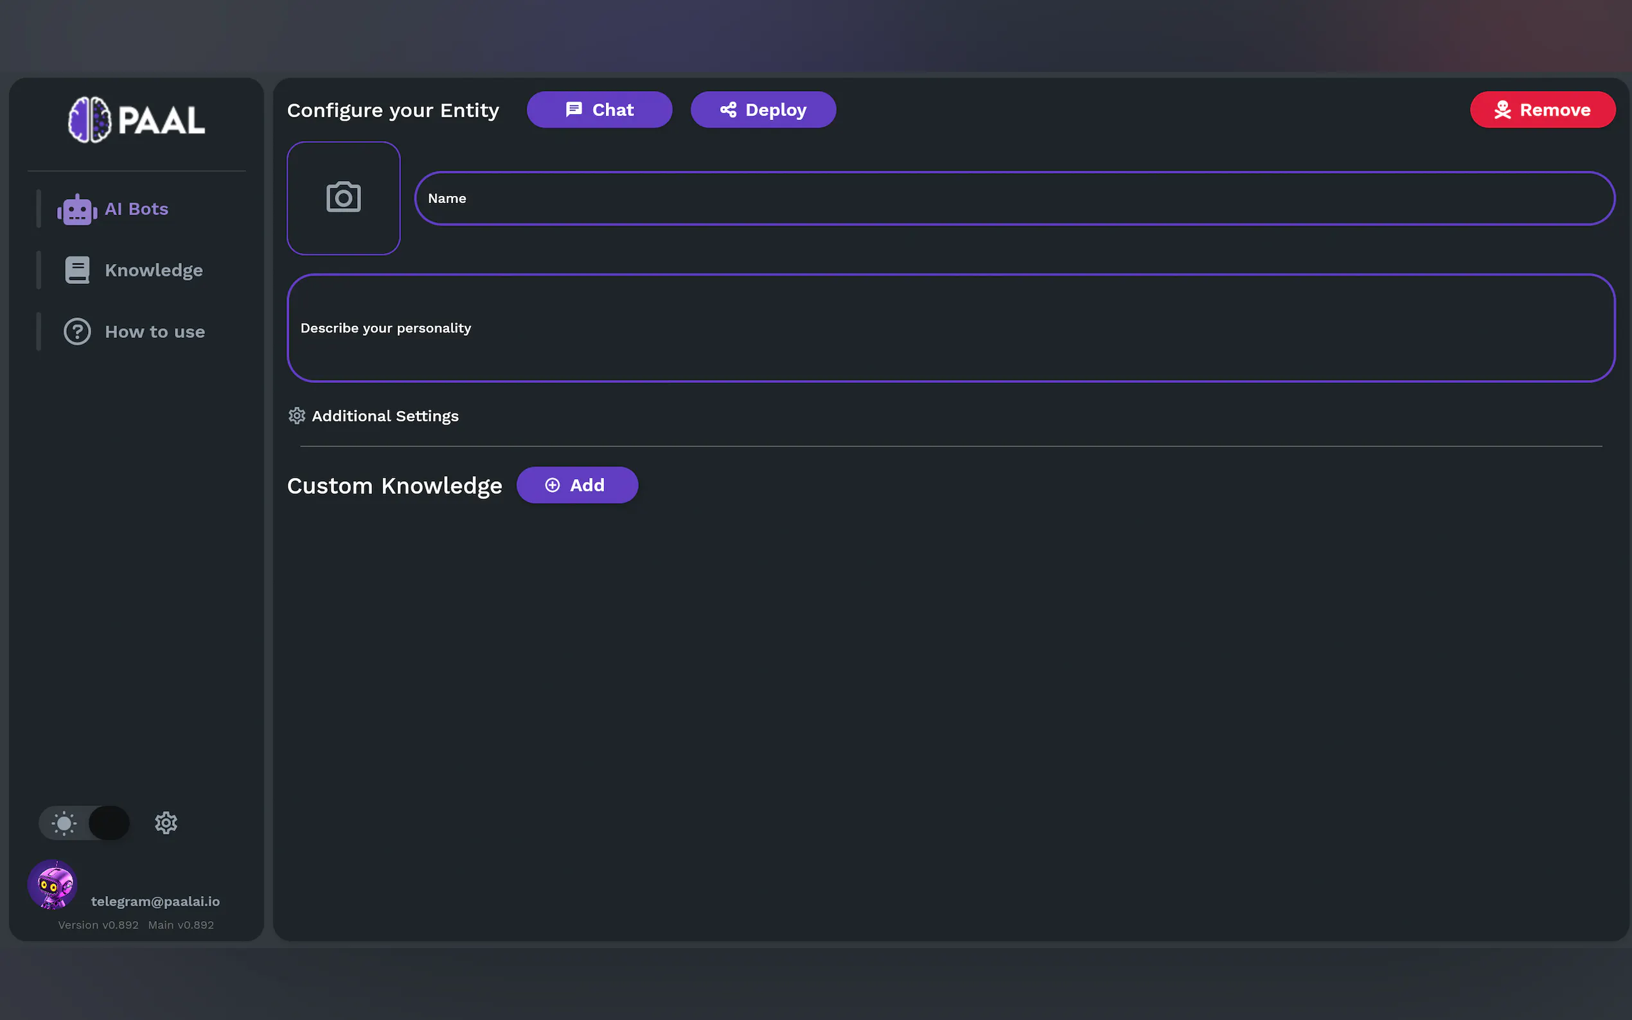
Task: Click the red Remove button
Action: pos(1542,109)
